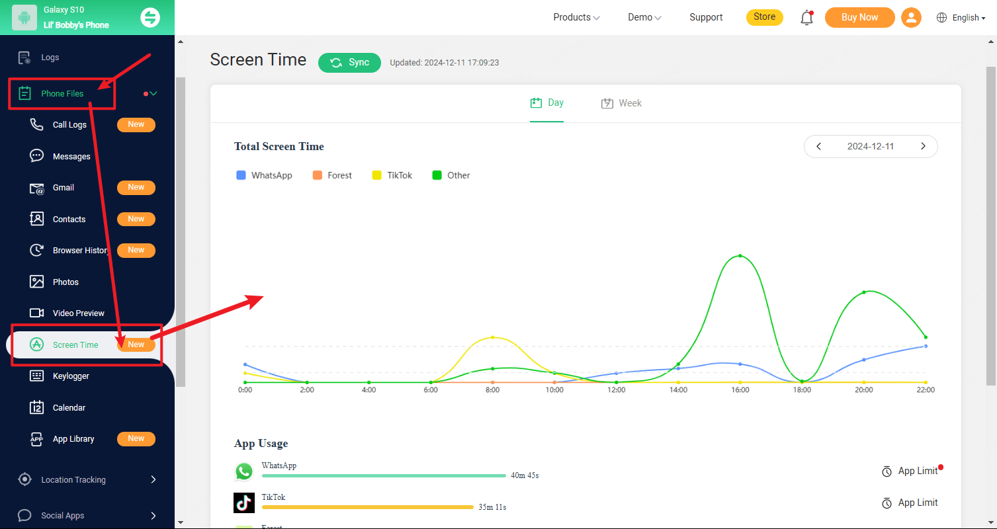The width and height of the screenshot is (997, 529).
Task: Click the Updated timestamp text
Action: pyautogui.click(x=445, y=63)
